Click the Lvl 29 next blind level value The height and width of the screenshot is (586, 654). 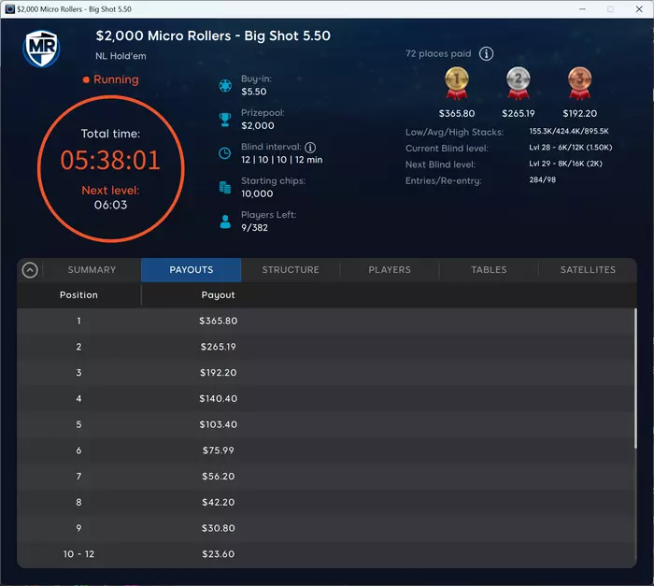click(x=565, y=164)
